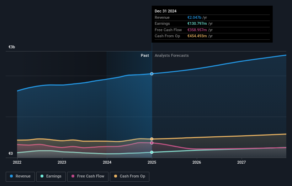Click the Free Cash Flow data point marker
292x186 pixels.
pyautogui.click(x=152, y=143)
